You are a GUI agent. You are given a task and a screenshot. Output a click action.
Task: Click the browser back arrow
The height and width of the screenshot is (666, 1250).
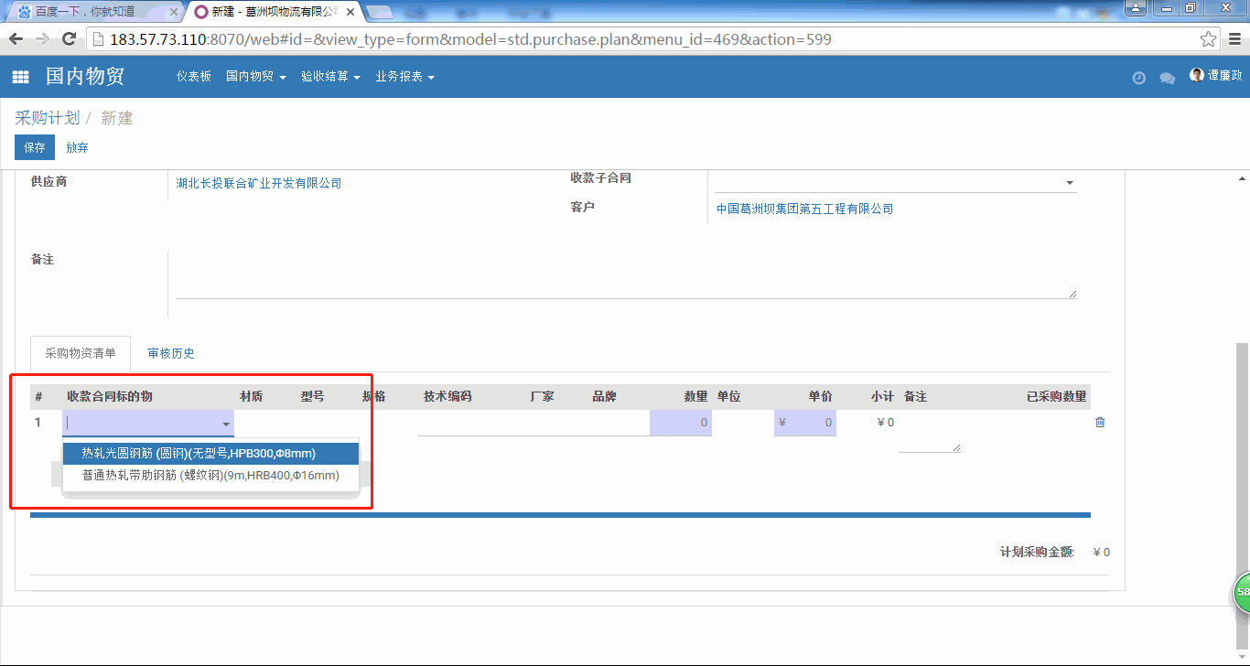16,39
